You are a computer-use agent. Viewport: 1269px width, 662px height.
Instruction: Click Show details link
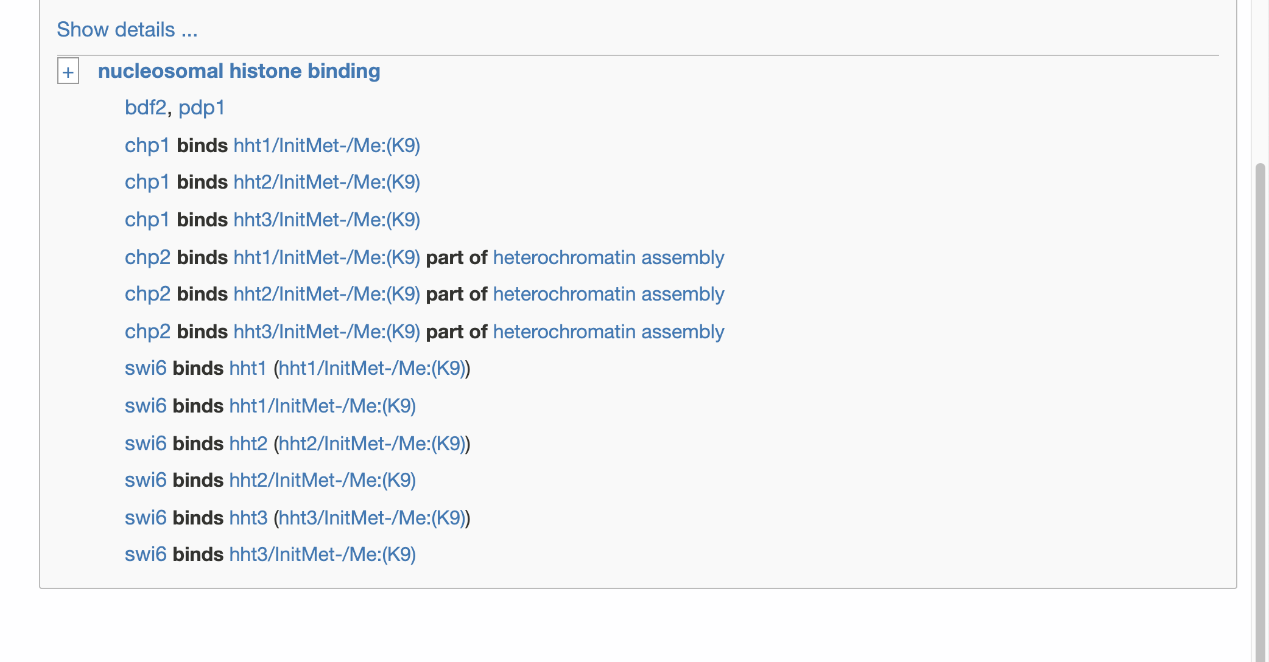pyautogui.click(x=127, y=29)
